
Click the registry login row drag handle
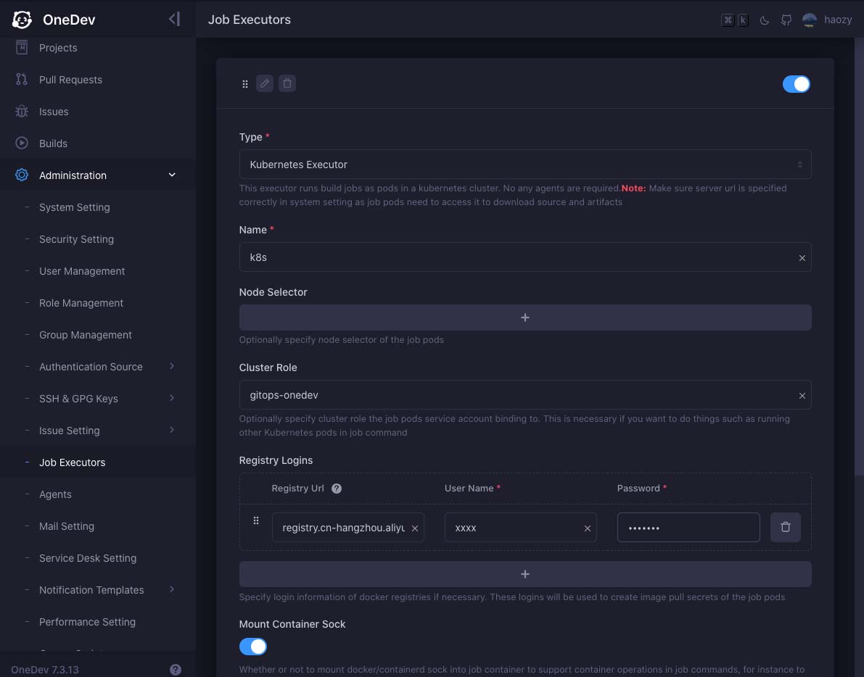(x=255, y=520)
